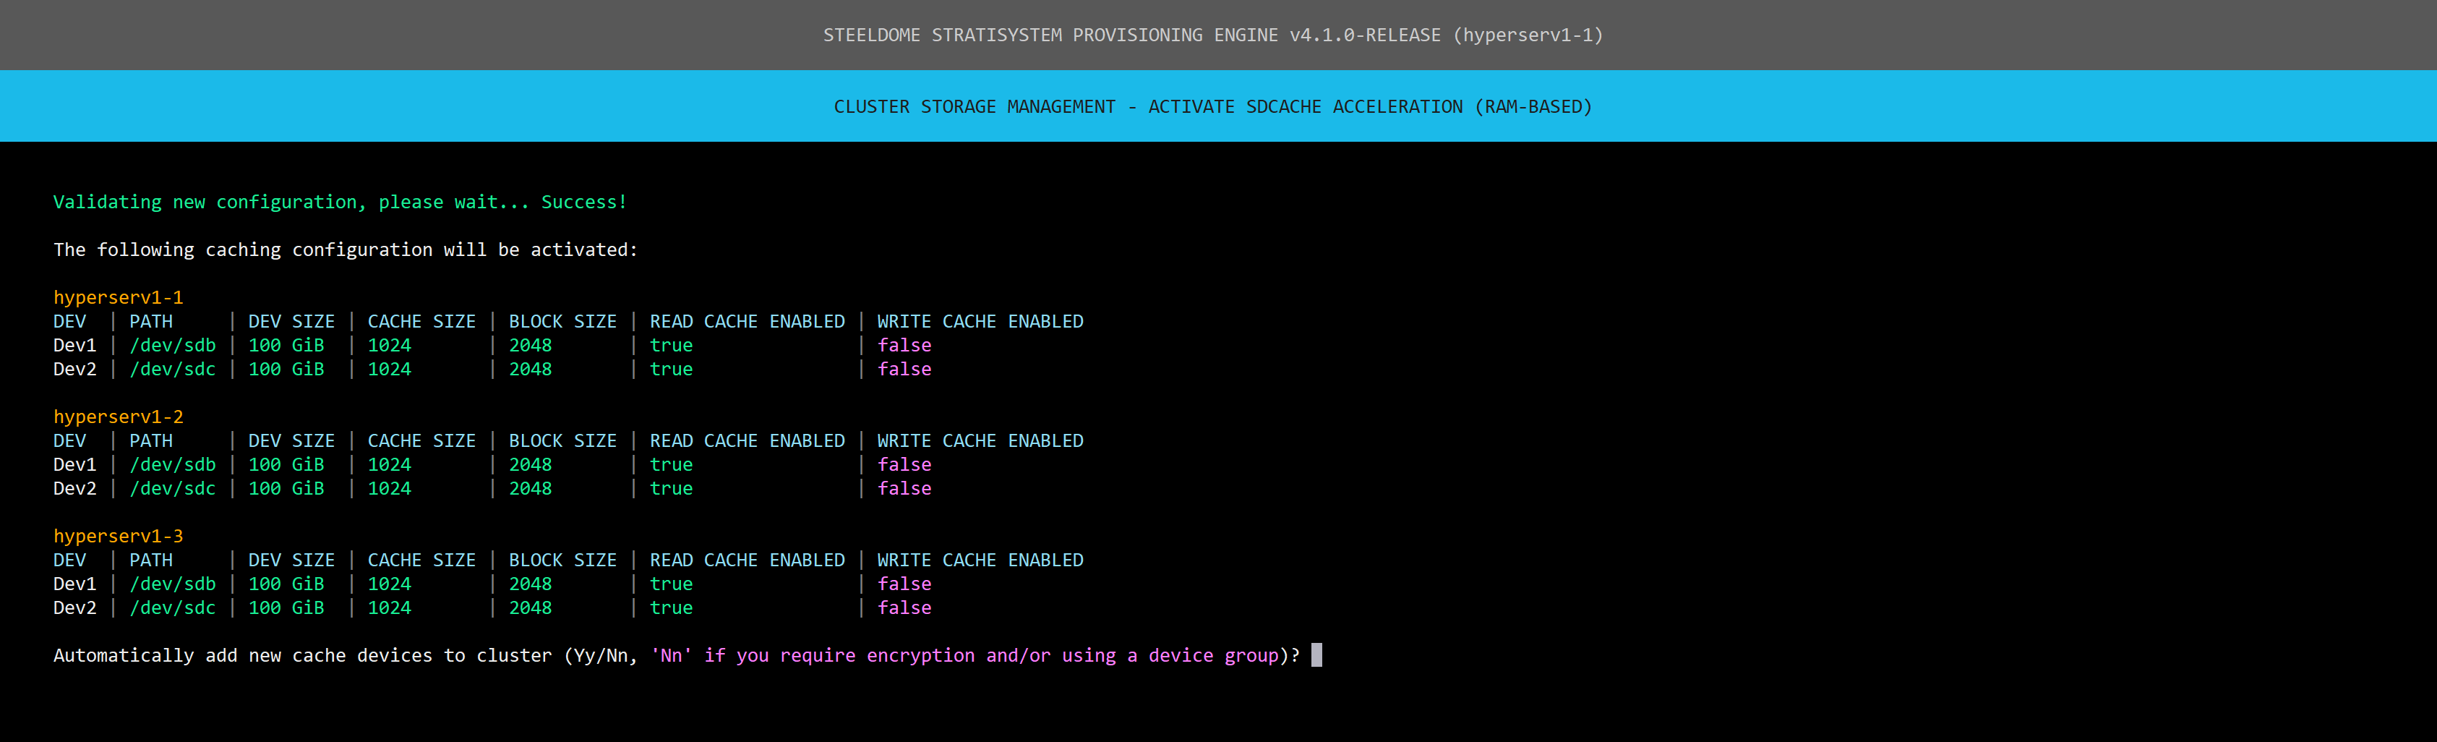This screenshot has height=742, width=2437.
Task: Click Dev1 write cache 'false' under hyperserv1-3
Action: (904, 584)
